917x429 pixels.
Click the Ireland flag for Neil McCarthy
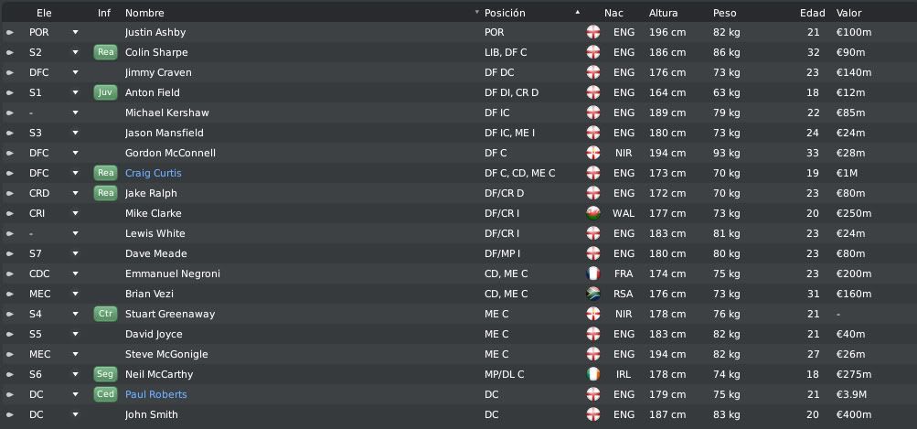tap(593, 374)
